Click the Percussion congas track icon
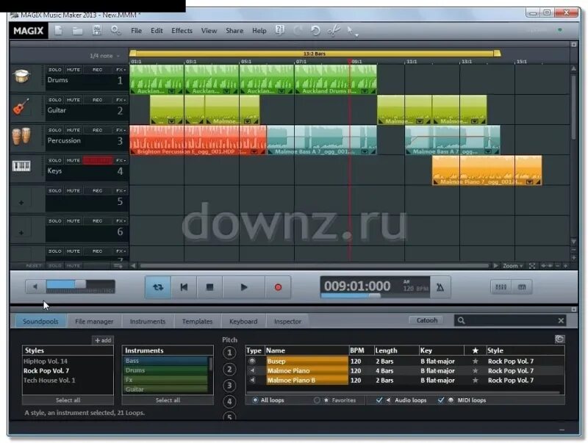 point(21,137)
